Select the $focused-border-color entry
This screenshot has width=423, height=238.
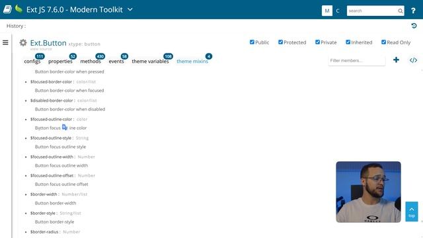point(52,82)
